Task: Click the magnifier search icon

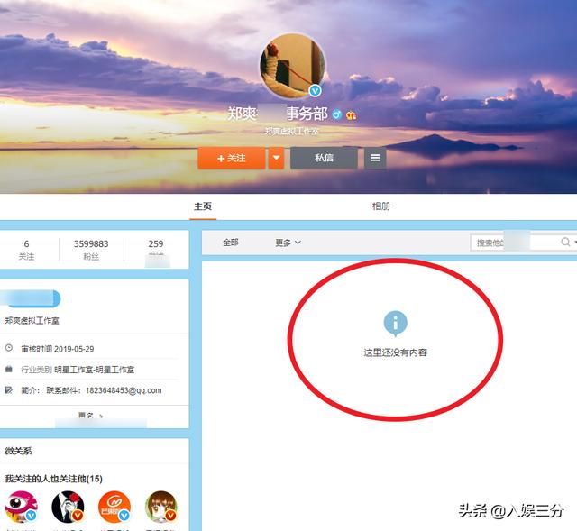Action: pos(565,242)
